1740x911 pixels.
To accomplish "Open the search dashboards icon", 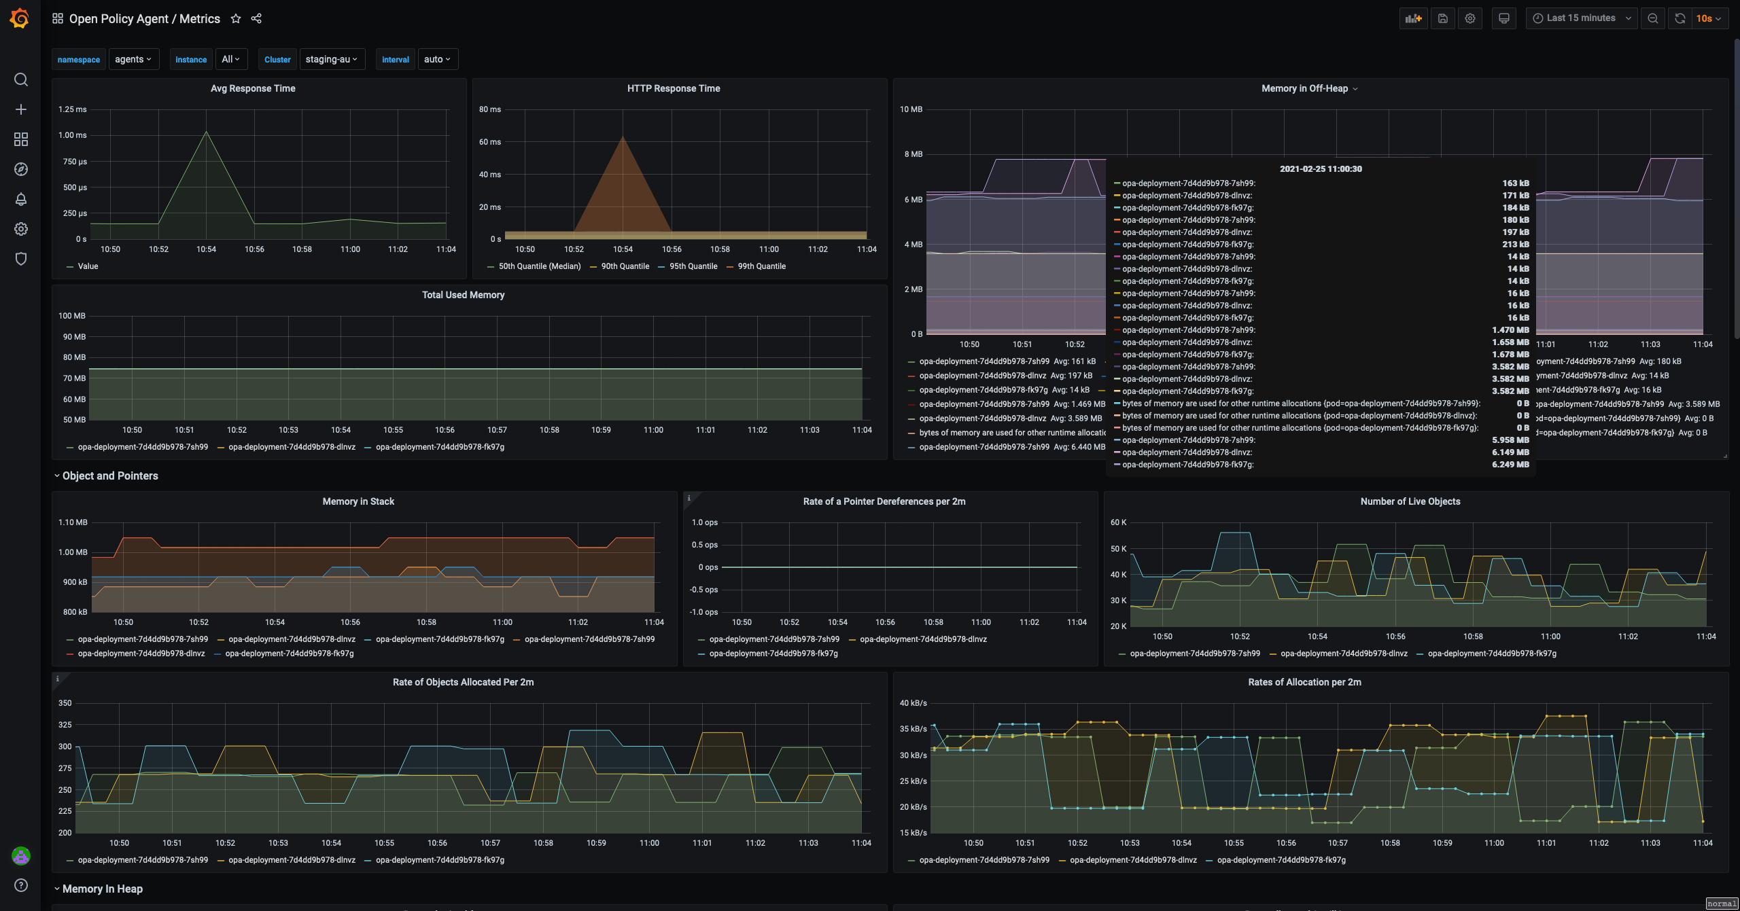I will pos(21,79).
